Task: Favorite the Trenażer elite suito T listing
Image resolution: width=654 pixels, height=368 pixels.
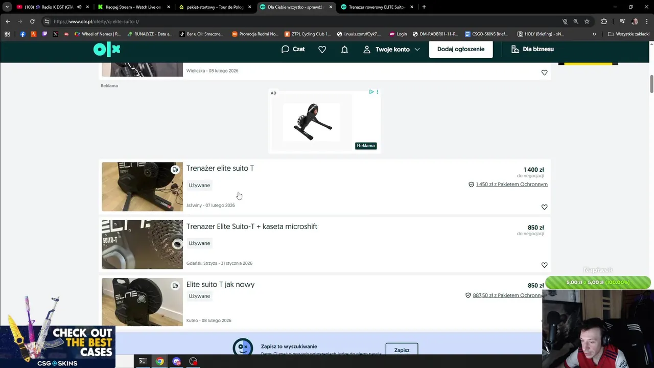Action: pos(544,207)
